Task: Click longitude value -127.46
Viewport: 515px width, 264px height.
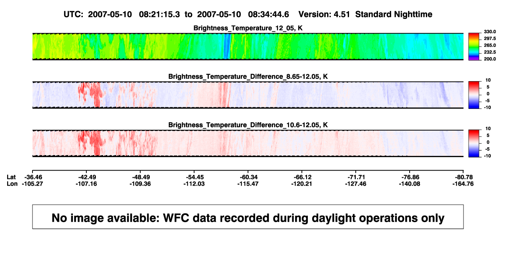Action: tap(356, 184)
